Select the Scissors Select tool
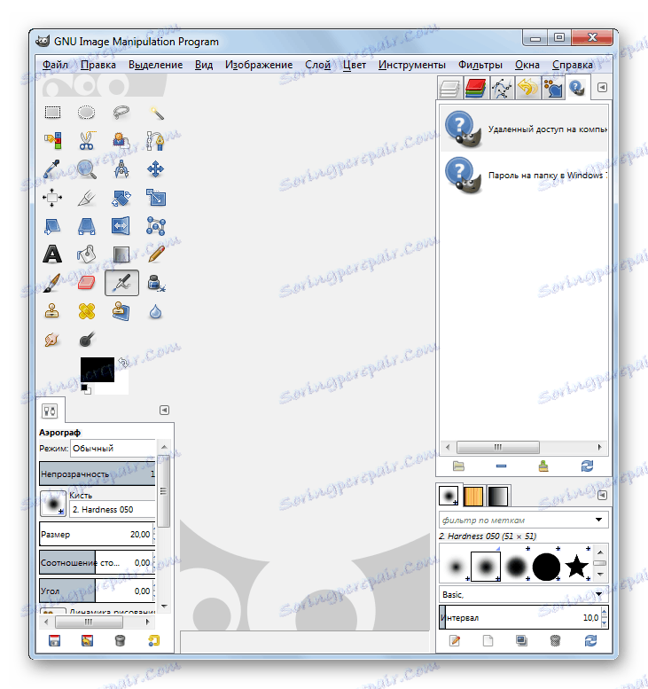The image size is (648, 689). 87,141
